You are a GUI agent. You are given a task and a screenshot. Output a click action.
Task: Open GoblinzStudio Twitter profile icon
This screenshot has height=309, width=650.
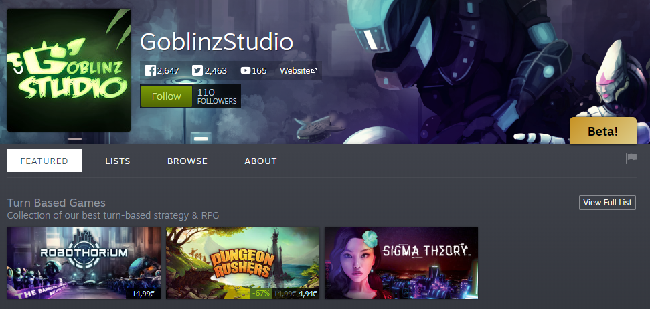tap(197, 70)
